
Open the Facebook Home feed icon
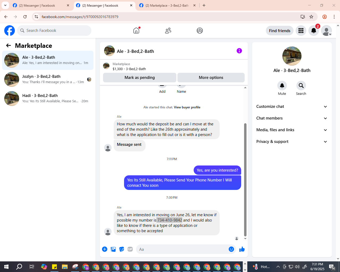[x=136, y=31]
